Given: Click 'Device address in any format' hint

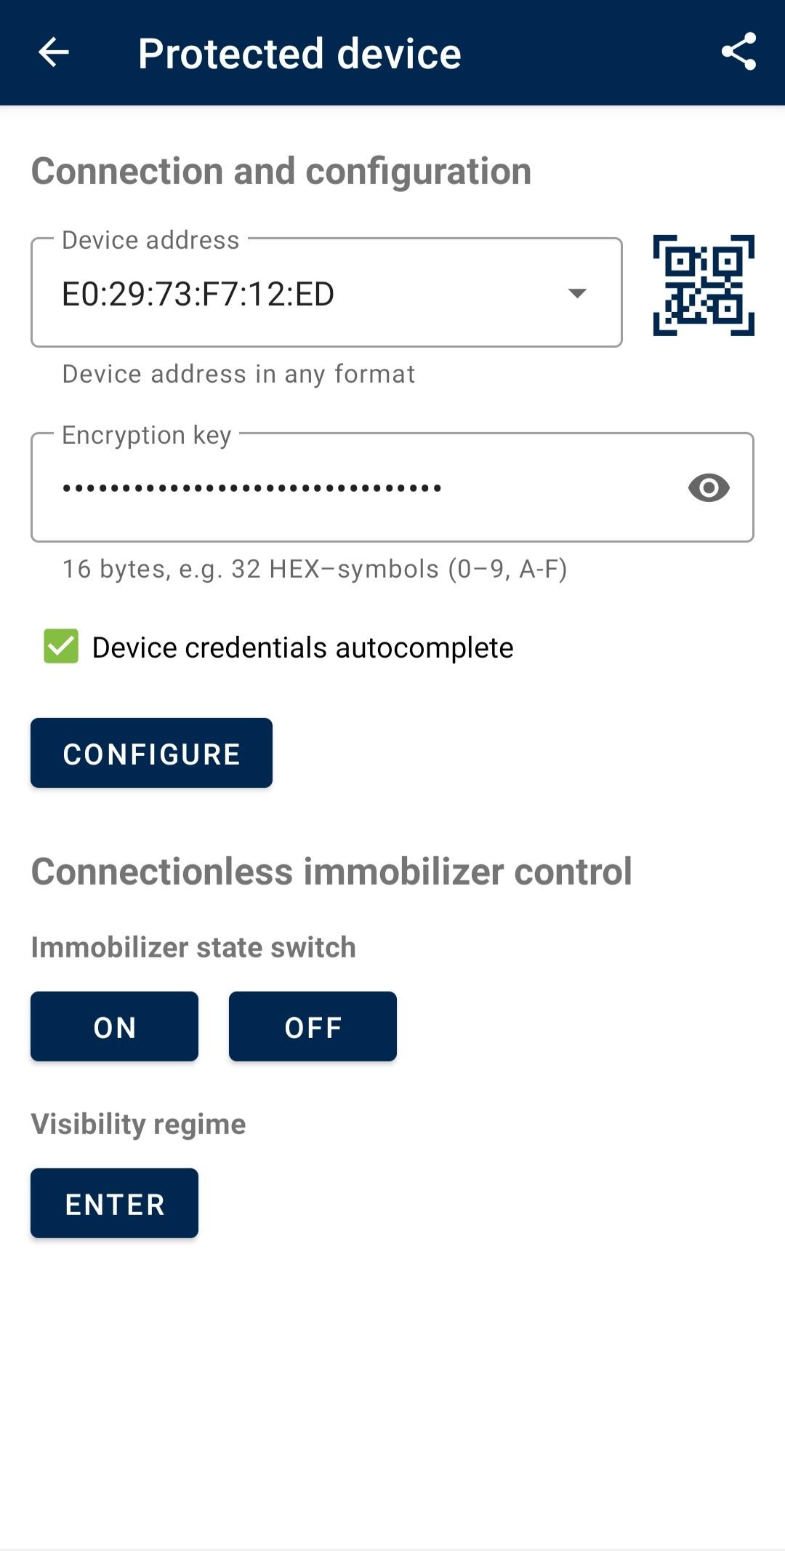Looking at the screenshot, I should pos(238,374).
